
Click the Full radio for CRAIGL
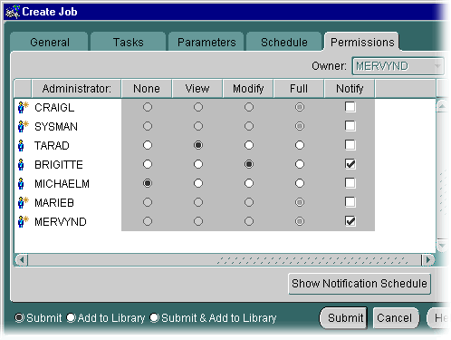tap(300, 107)
